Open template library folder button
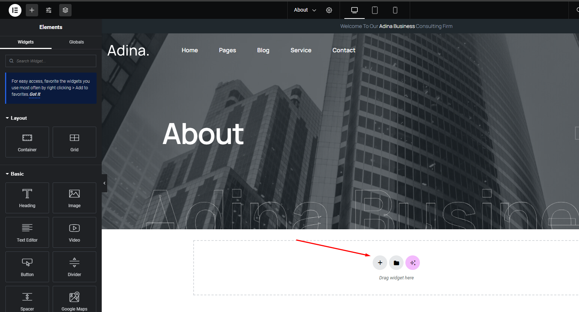Viewport: 579px width, 312px height. (396, 263)
